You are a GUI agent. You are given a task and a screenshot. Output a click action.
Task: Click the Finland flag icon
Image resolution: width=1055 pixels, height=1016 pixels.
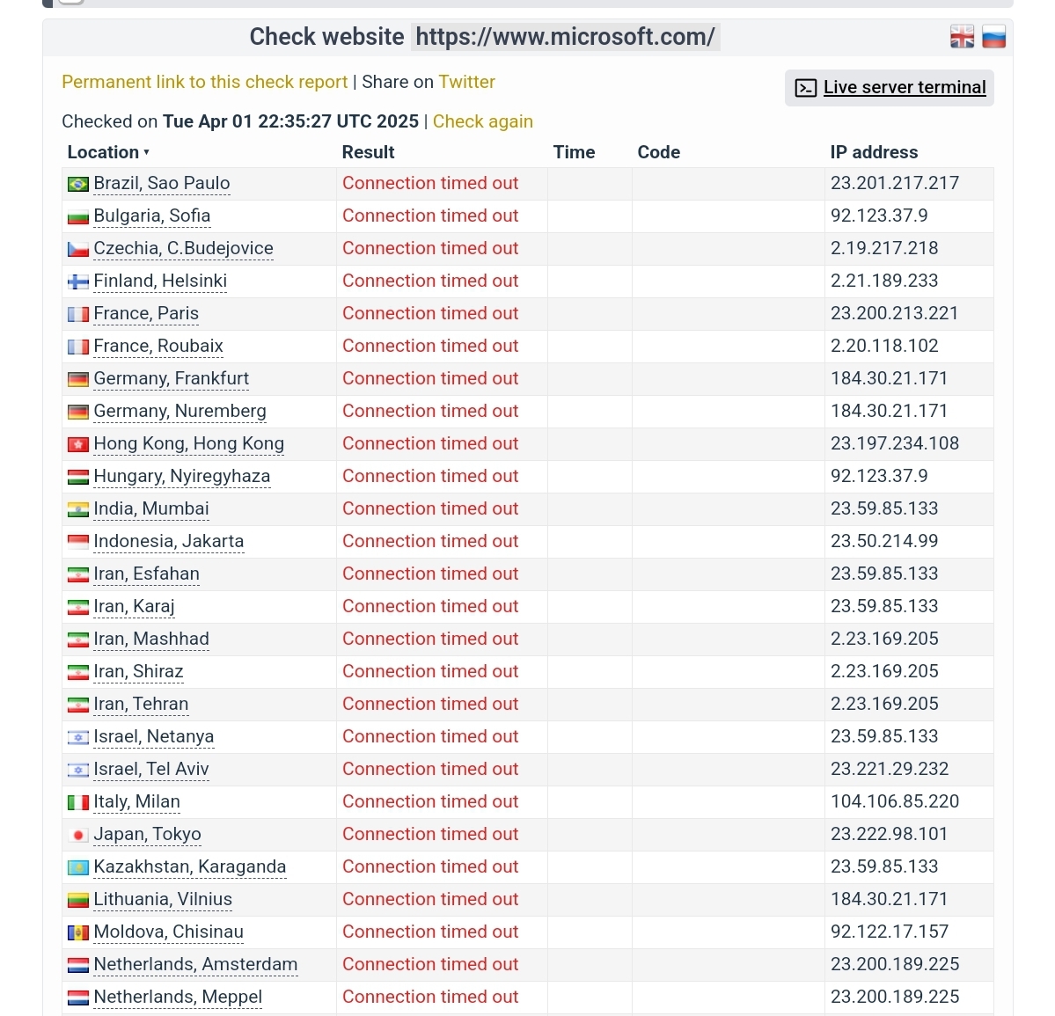point(78,281)
